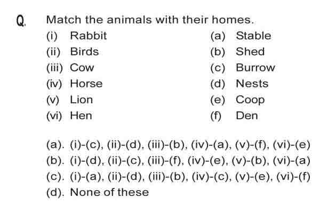Click the large Q label

21,21
